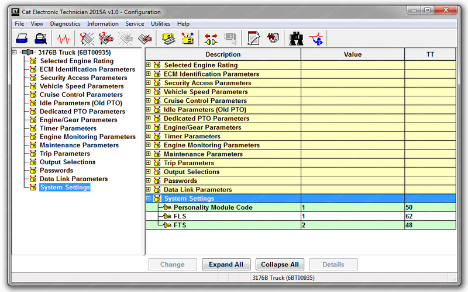Click the Change button

[173, 265]
